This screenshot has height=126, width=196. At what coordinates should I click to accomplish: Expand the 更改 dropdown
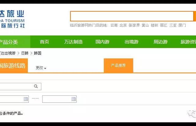(x=41, y=68)
